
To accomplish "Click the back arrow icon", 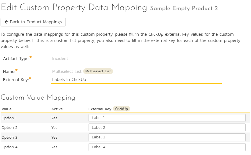I will (x=6, y=22).
